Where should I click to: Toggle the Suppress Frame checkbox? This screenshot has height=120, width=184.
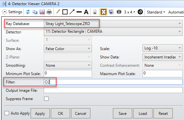(46, 99)
